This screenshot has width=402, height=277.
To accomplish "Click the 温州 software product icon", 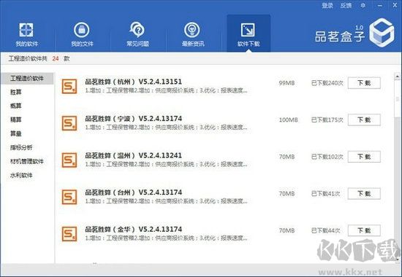I will [x=69, y=160].
